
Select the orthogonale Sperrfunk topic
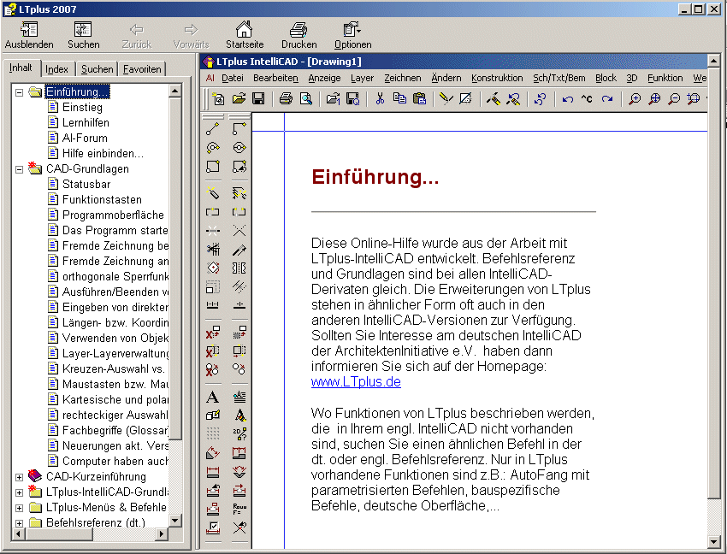115,276
